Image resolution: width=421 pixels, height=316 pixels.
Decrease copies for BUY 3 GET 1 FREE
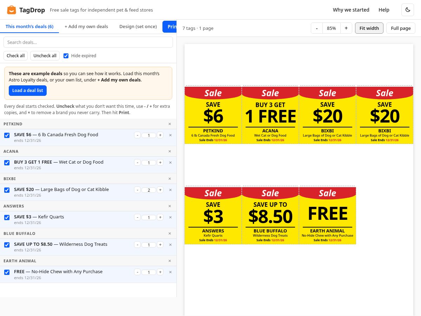pos(138,163)
